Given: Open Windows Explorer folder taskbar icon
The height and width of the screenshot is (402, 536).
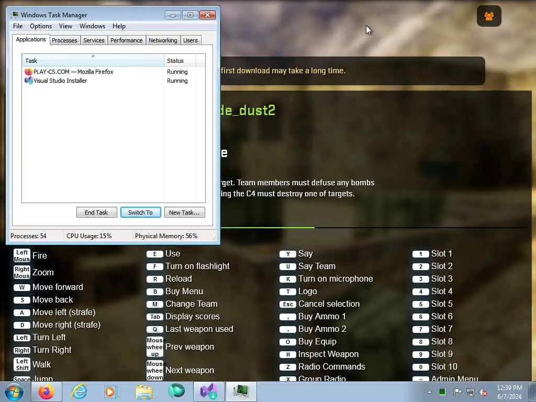Looking at the screenshot, I should click(x=144, y=392).
